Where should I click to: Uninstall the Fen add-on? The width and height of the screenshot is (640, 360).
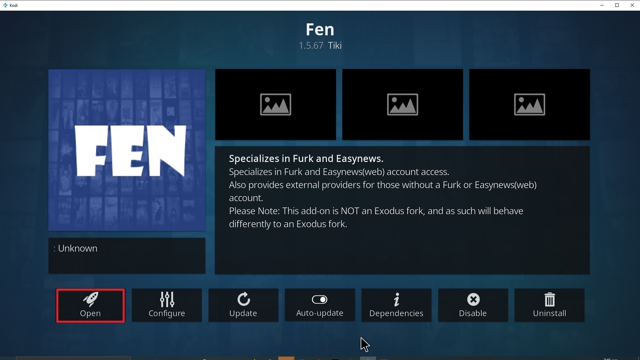(549, 305)
